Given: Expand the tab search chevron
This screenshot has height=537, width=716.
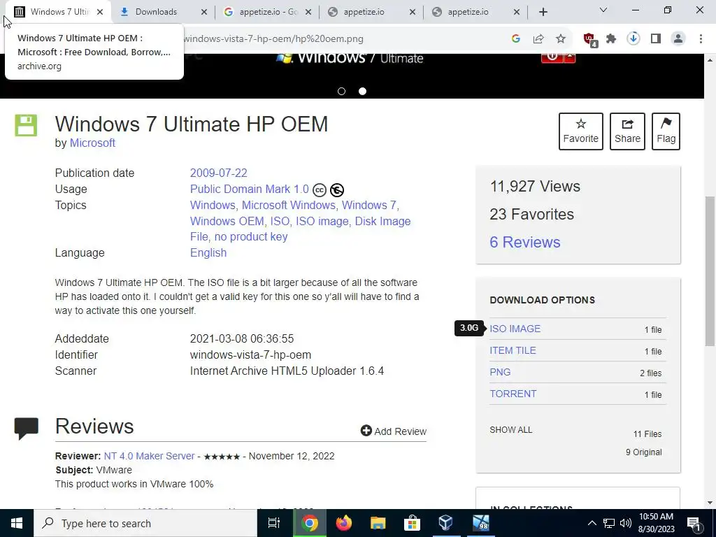Looking at the screenshot, I should coord(603,10).
